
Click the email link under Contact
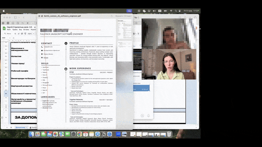(x=52, y=50)
